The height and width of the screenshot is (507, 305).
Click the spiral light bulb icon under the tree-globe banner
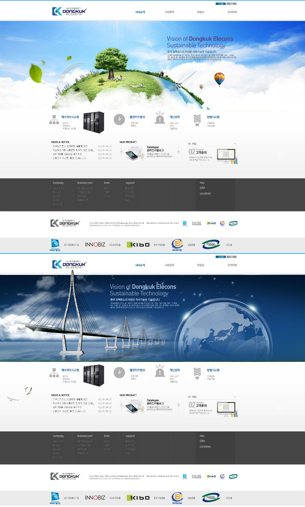click(x=197, y=120)
